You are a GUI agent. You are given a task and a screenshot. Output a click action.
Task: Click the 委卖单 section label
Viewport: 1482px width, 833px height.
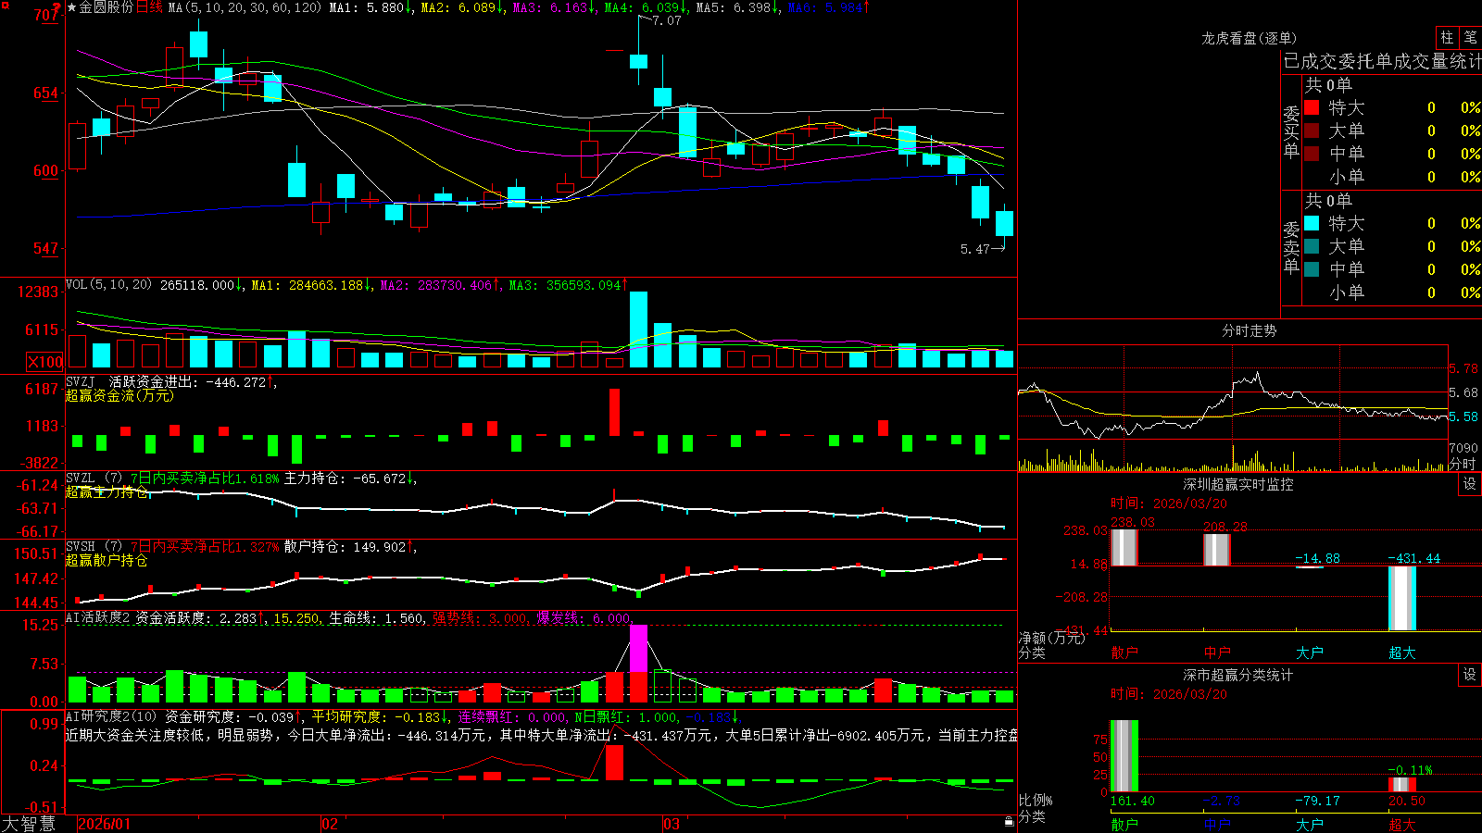(1291, 248)
